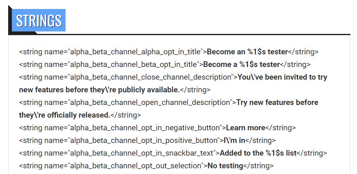This screenshot has height=174, width=357.
Task: Click the alpha_beta_channel_open_channel_description string name
Action: (x=150, y=103)
